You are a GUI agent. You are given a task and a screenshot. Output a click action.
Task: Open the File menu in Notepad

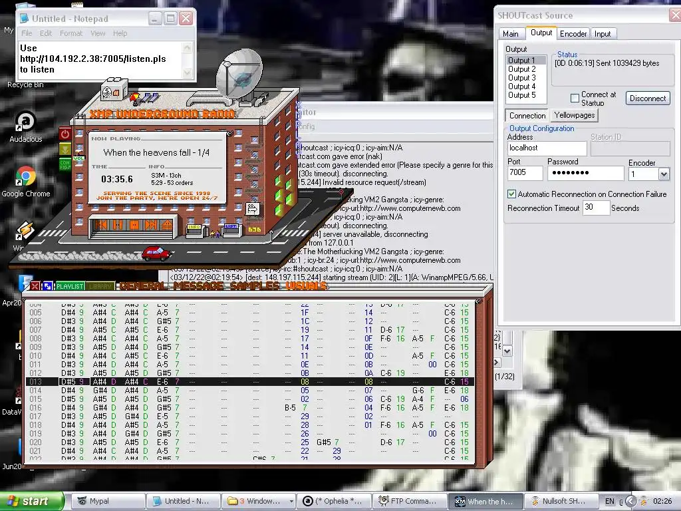click(x=27, y=33)
